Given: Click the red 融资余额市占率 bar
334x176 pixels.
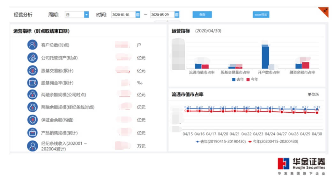Looking at the screenshot, I should pyautogui.click(x=306, y=65).
